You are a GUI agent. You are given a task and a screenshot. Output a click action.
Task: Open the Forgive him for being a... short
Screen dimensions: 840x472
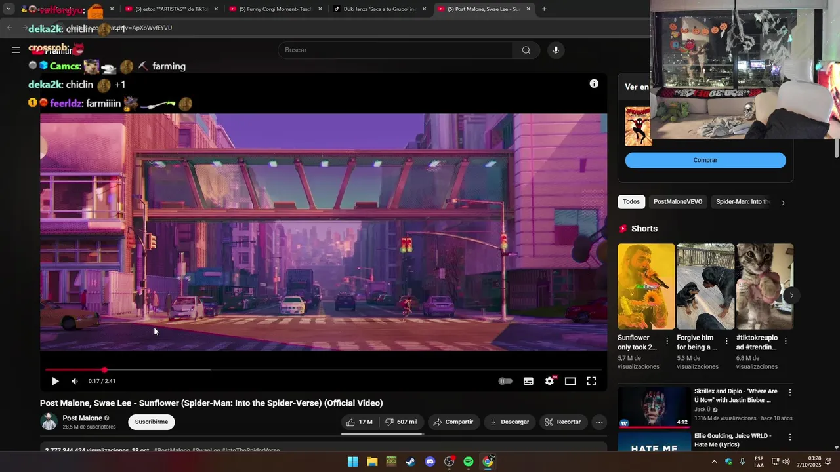pos(705,286)
